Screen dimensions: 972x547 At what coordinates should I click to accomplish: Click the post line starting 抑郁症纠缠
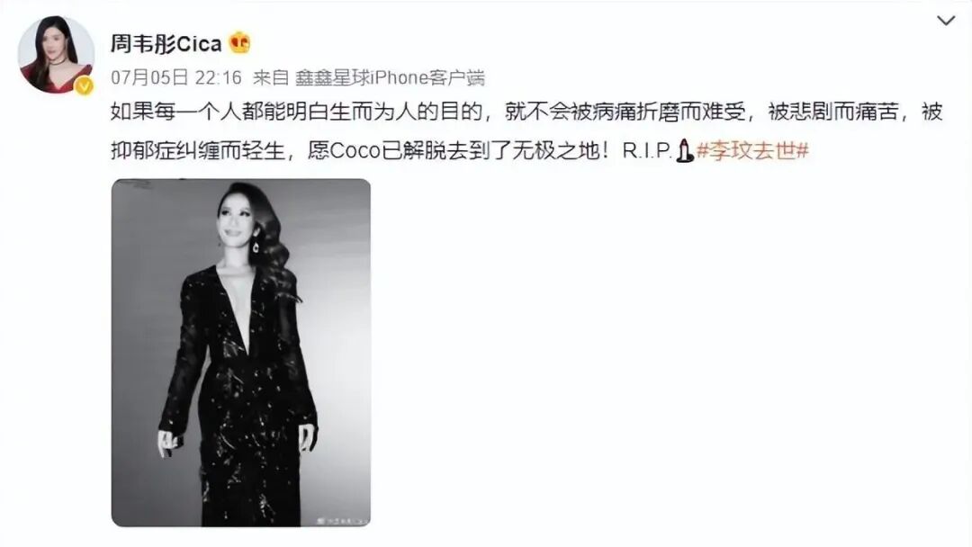(x=460, y=150)
